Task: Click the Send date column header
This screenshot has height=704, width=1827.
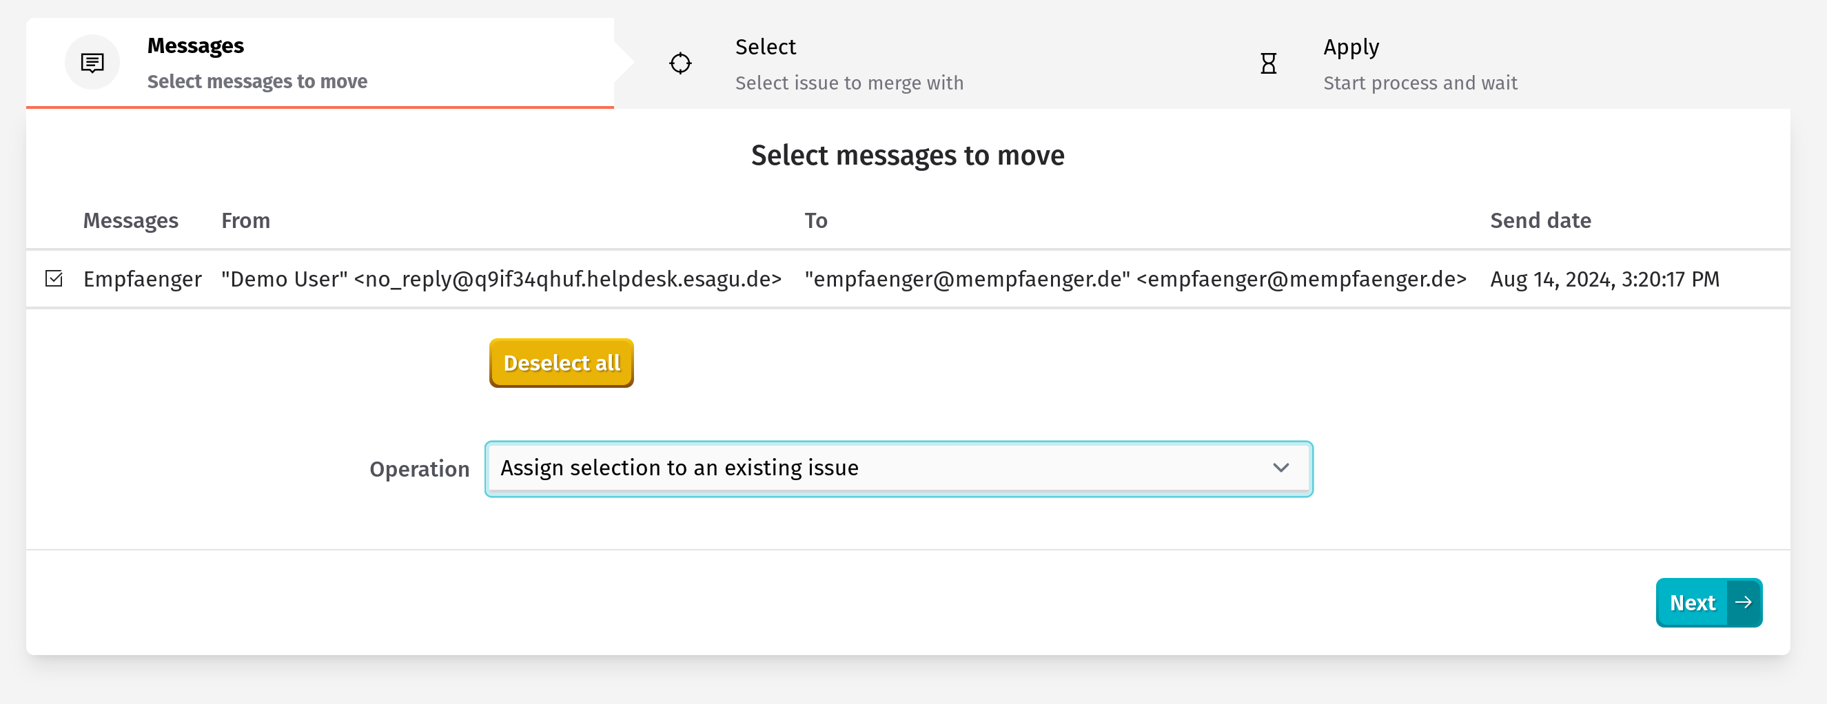Action: (x=1540, y=220)
